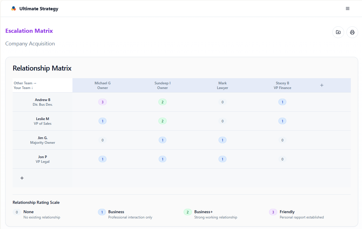Select Leslie M and Stacey B rating
Screen dimensions: 362x229
click(282, 121)
